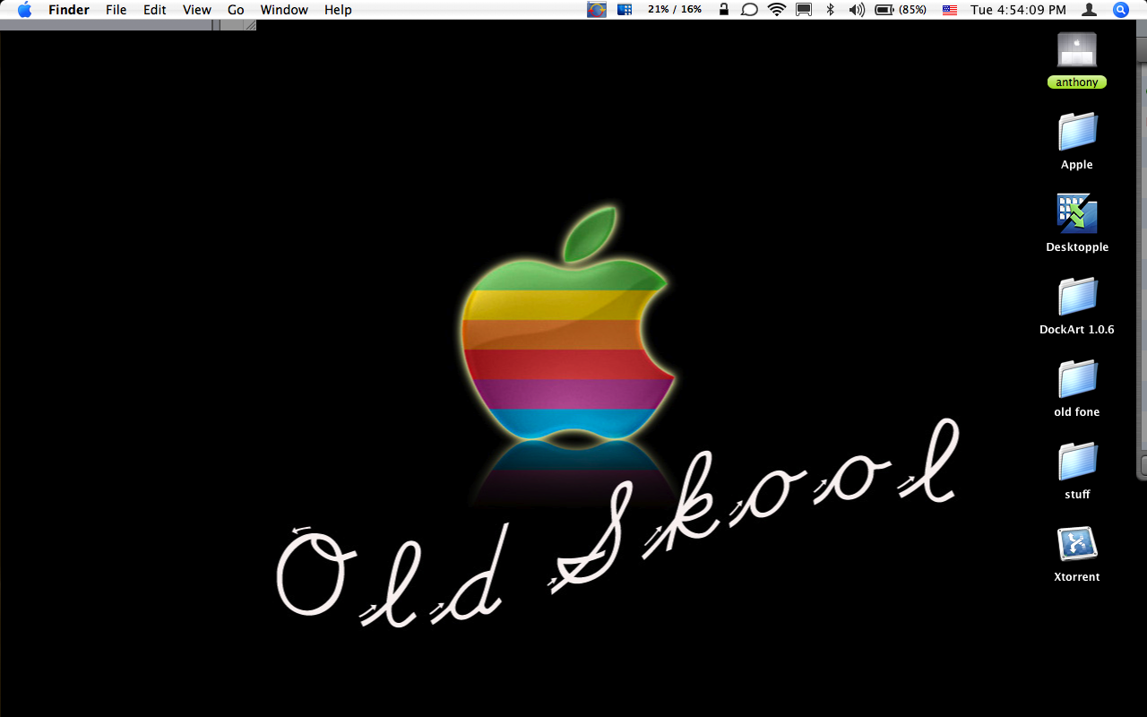Open the Apple menu
Viewport: 1147px width, 717px height.
pyautogui.click(x=24, y=10)
